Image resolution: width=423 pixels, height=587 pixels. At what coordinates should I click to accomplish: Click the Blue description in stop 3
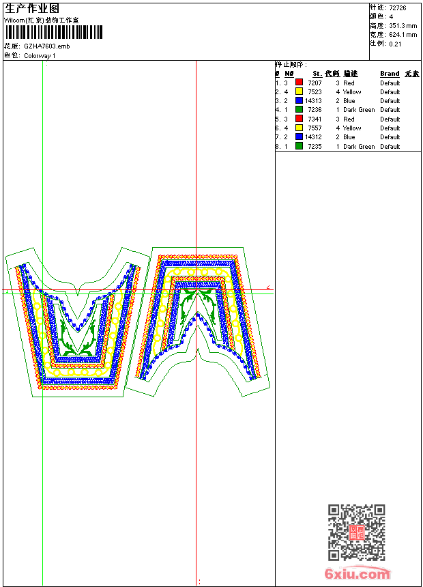pos(349,101)
